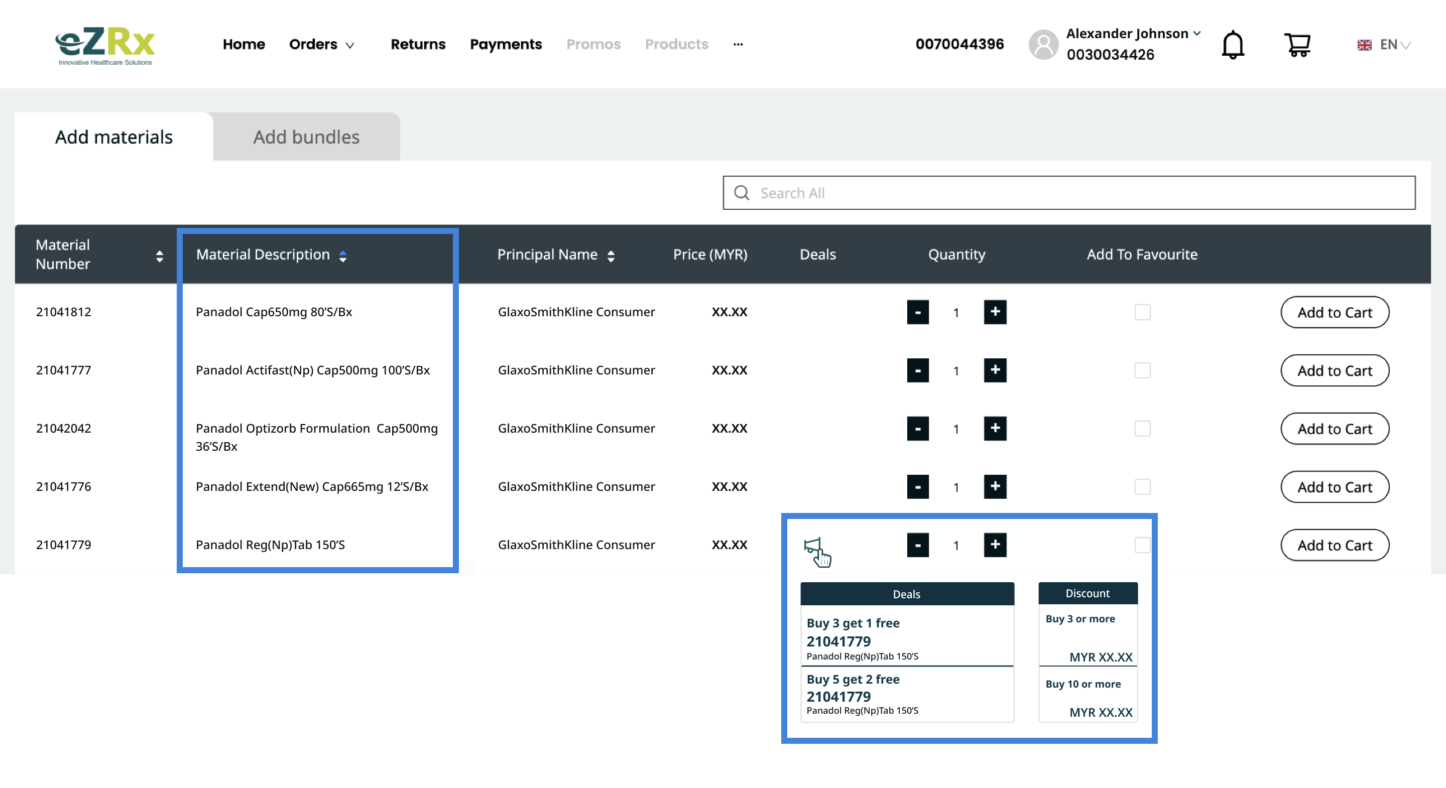
Task: Decrease quantity for Panadol Extend(New) Cap665mg
Action: coord(917,487)
